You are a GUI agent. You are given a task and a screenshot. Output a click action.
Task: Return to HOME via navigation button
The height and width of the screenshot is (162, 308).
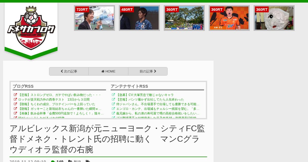pos(108,71)
